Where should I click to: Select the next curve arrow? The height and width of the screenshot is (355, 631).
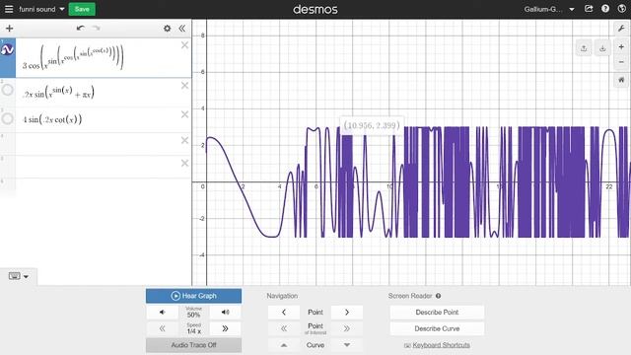click(347, 345)
